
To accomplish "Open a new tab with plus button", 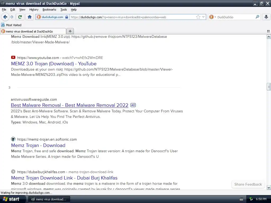I will [x=70, y=31].
